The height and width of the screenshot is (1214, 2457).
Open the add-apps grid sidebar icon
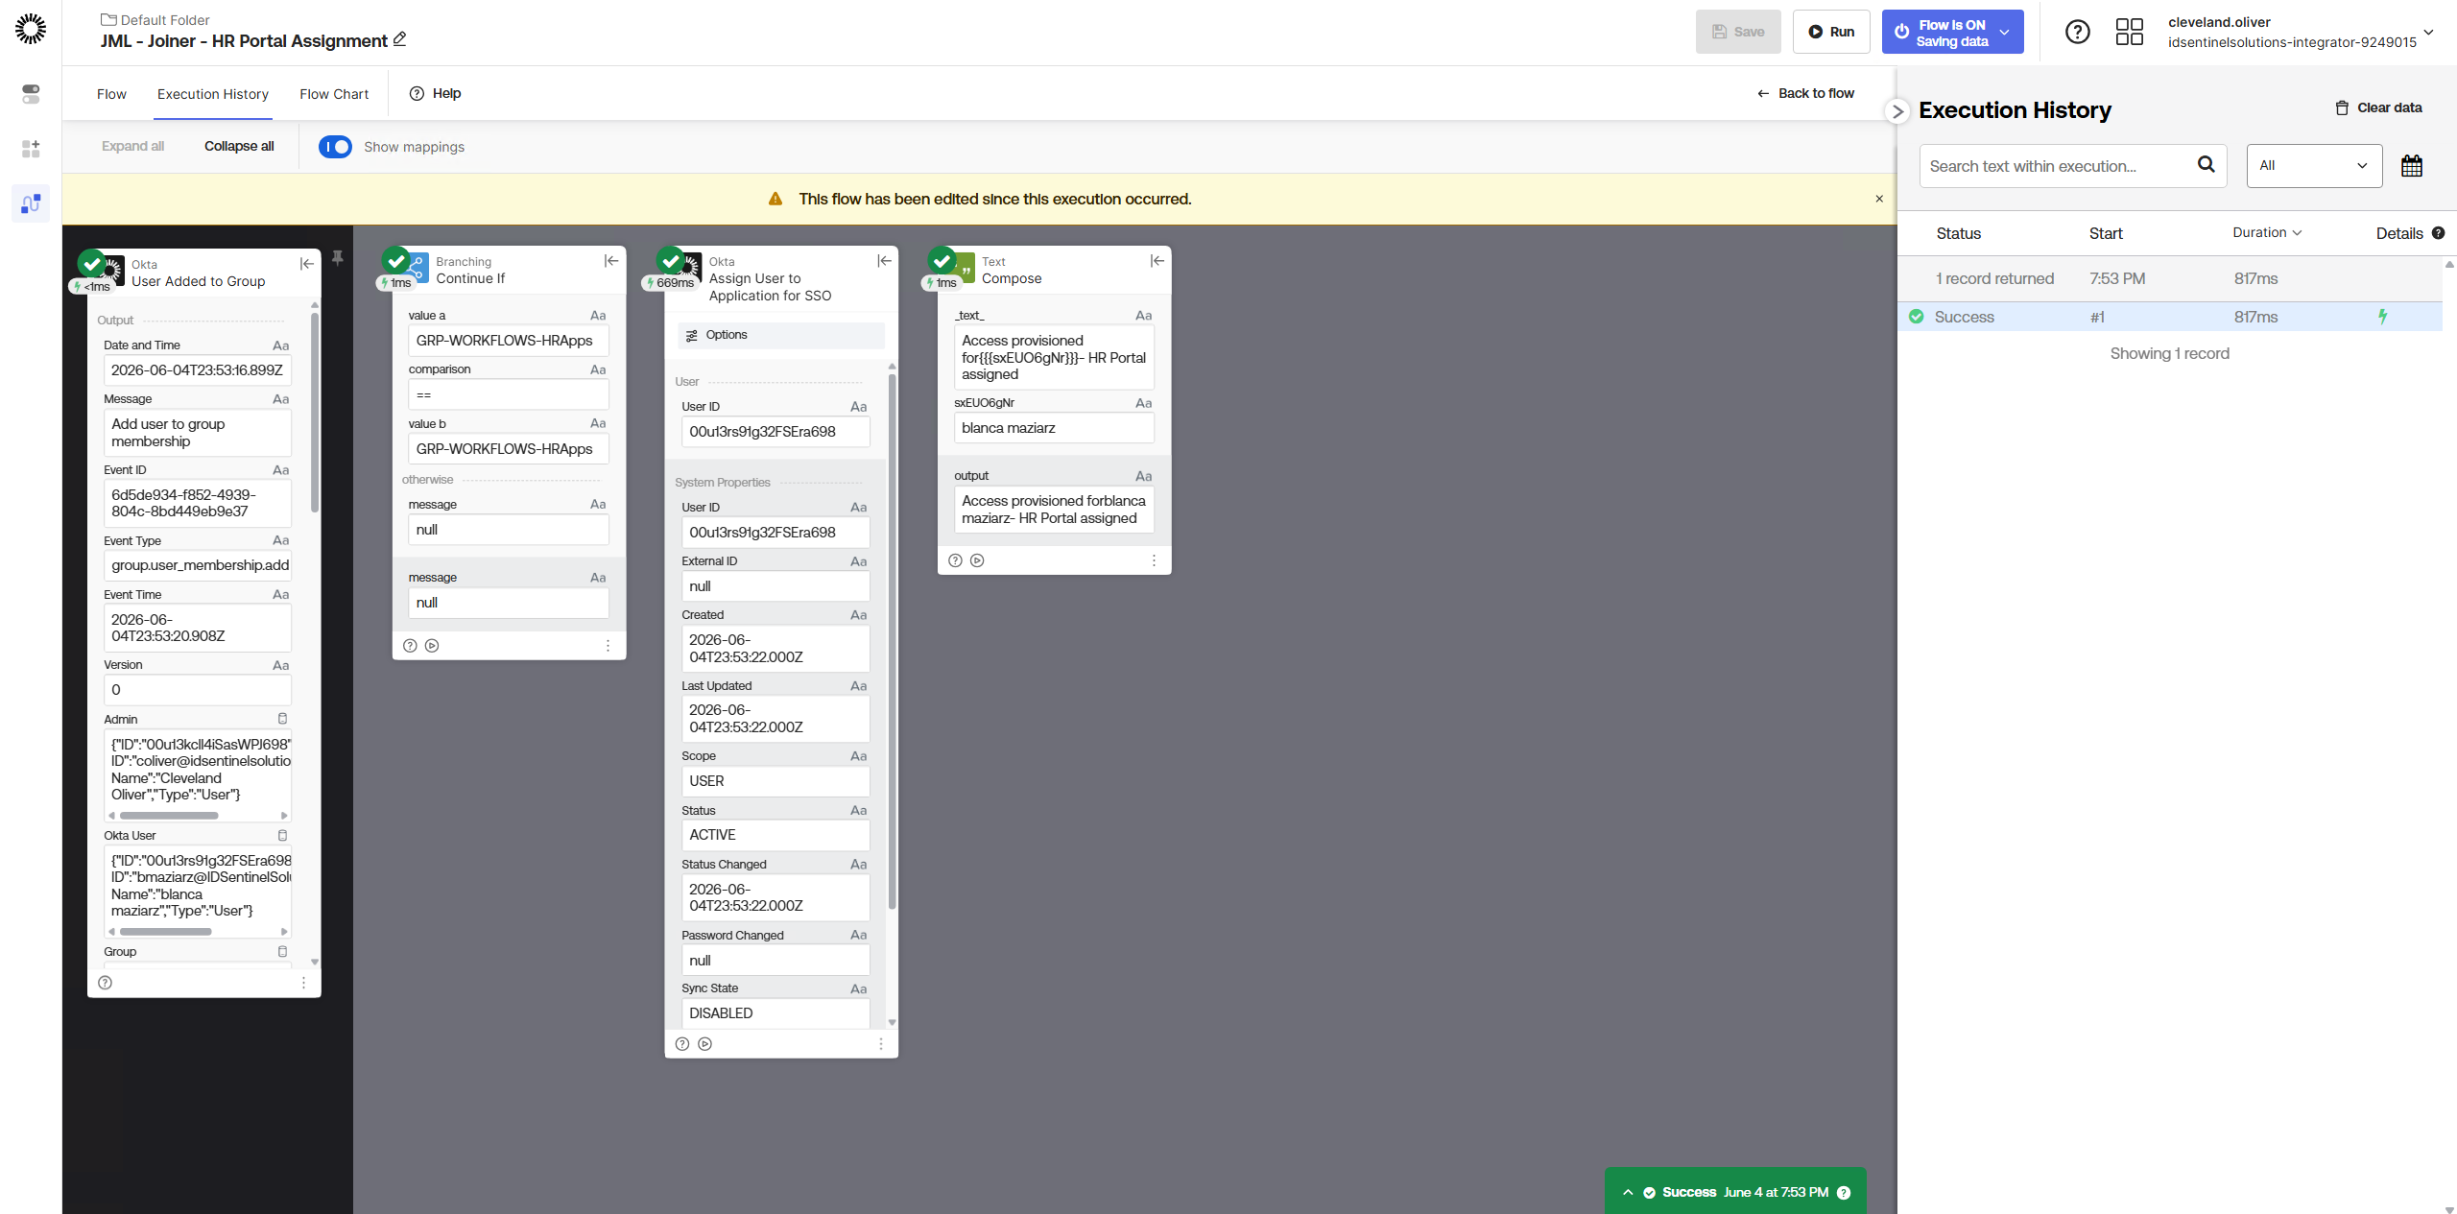pyautogui.click(x=31, y=149)
